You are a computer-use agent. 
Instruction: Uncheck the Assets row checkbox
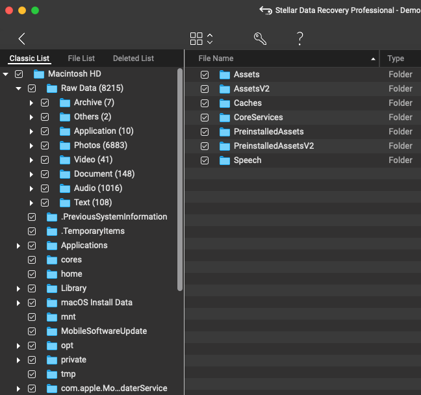pos(205,75)
